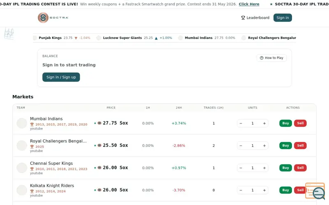Increase Chennai Super Kings unit count

tap(264, 168)
